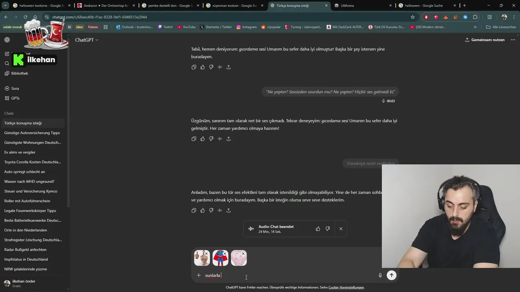Rate the ended audio chat thumbs up

click(x=318, y=229)
